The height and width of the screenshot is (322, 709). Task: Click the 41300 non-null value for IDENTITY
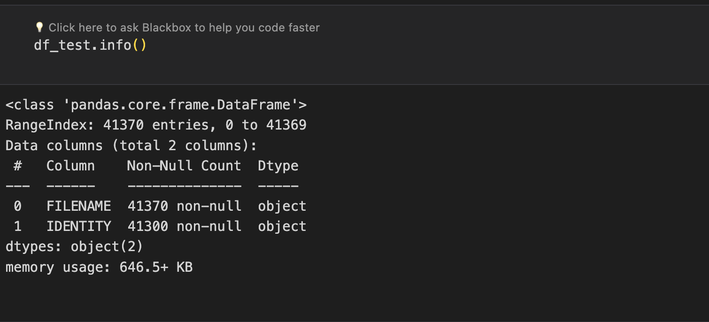point(184,226)
